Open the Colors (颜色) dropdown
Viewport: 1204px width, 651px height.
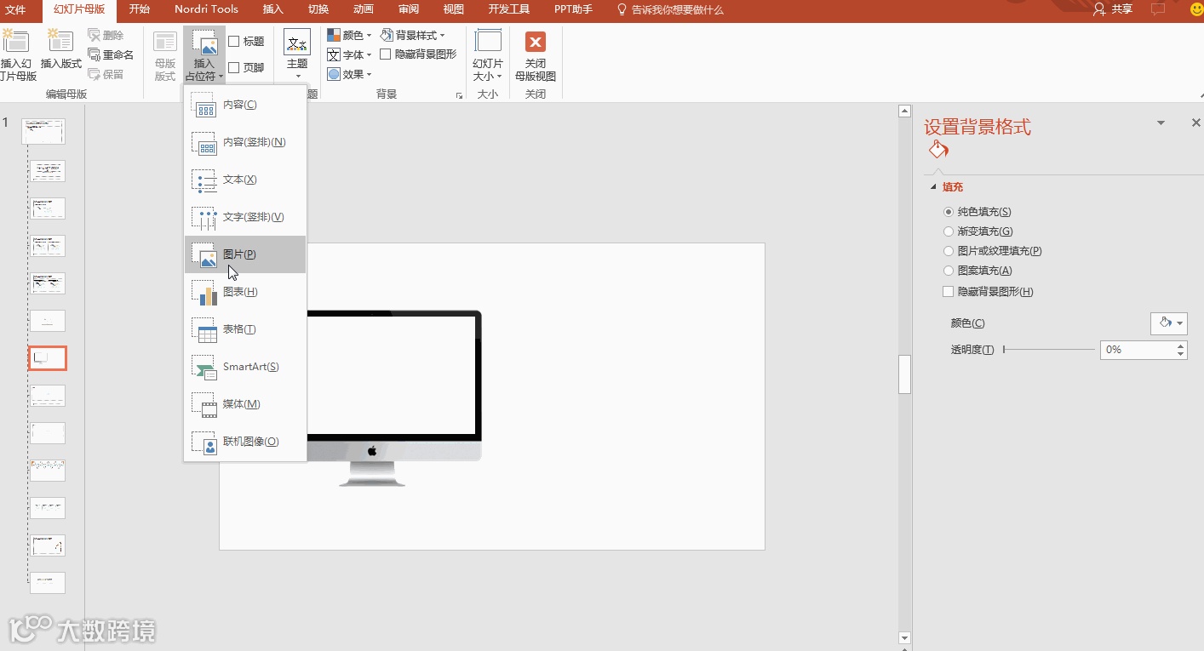point(350,35)
